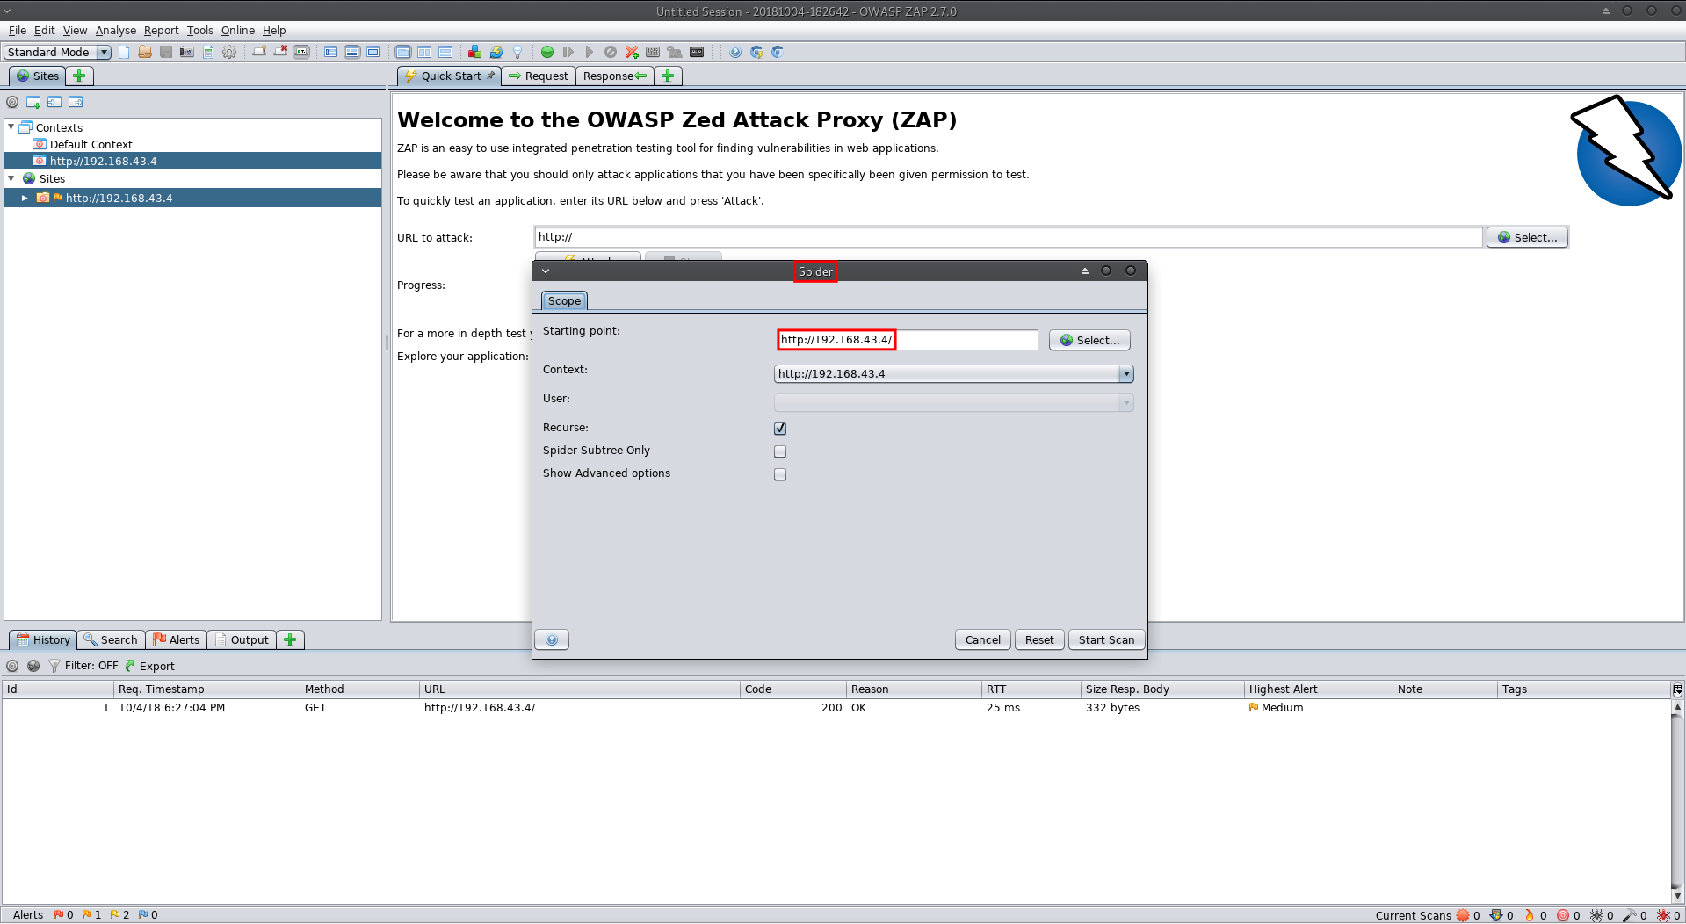This screenshot has width=1686, height=924.
Task: Click the blue help icon in the Spider dialog
Action: coord(552,639)
